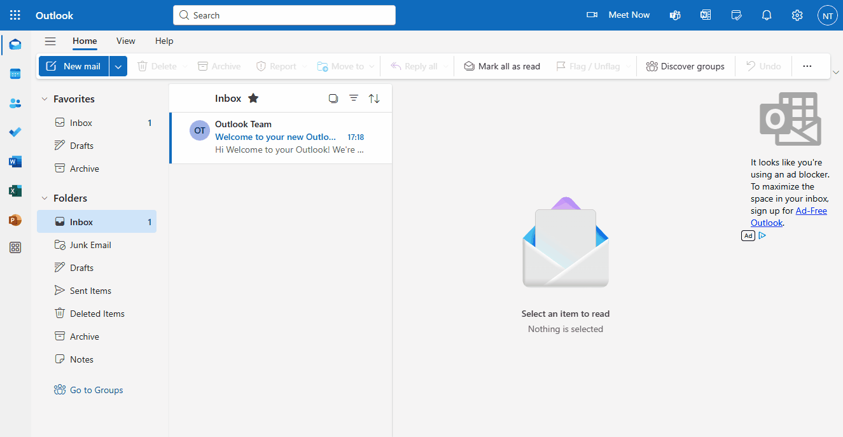
Task: Open the Deleted Items folder
Action: (x=97, y=314)
